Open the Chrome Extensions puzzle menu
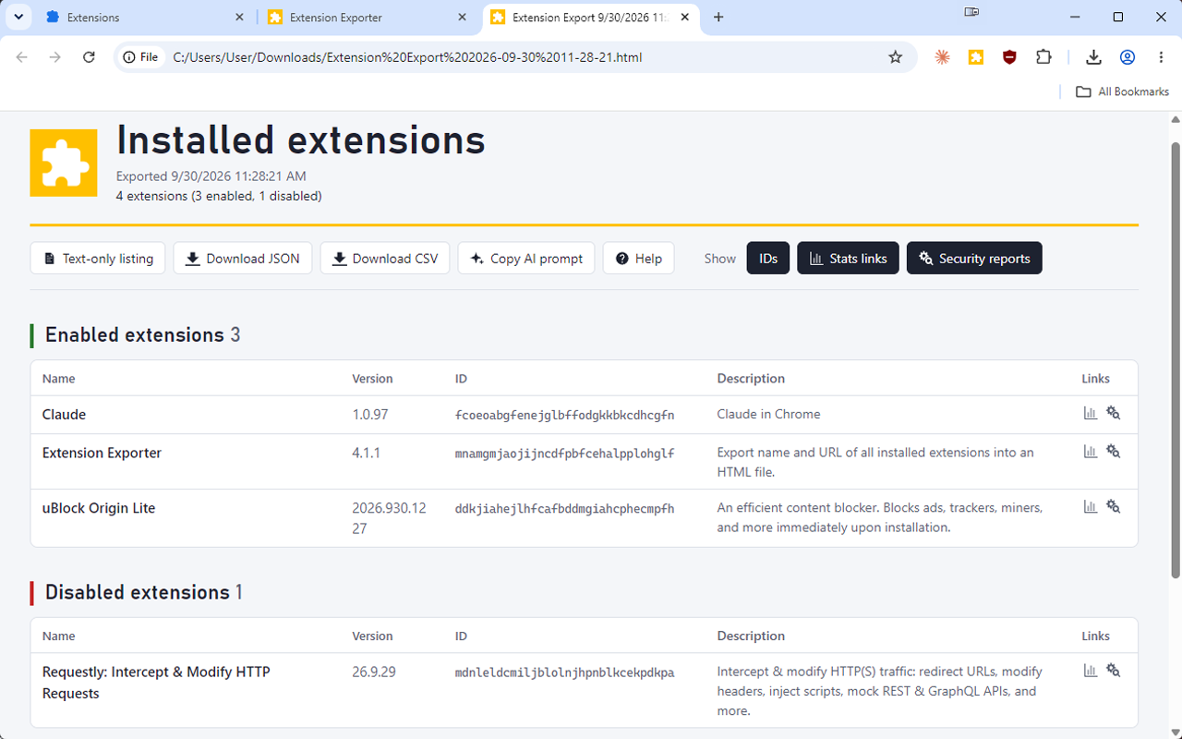1182x739 pixels. (1043, 57)
